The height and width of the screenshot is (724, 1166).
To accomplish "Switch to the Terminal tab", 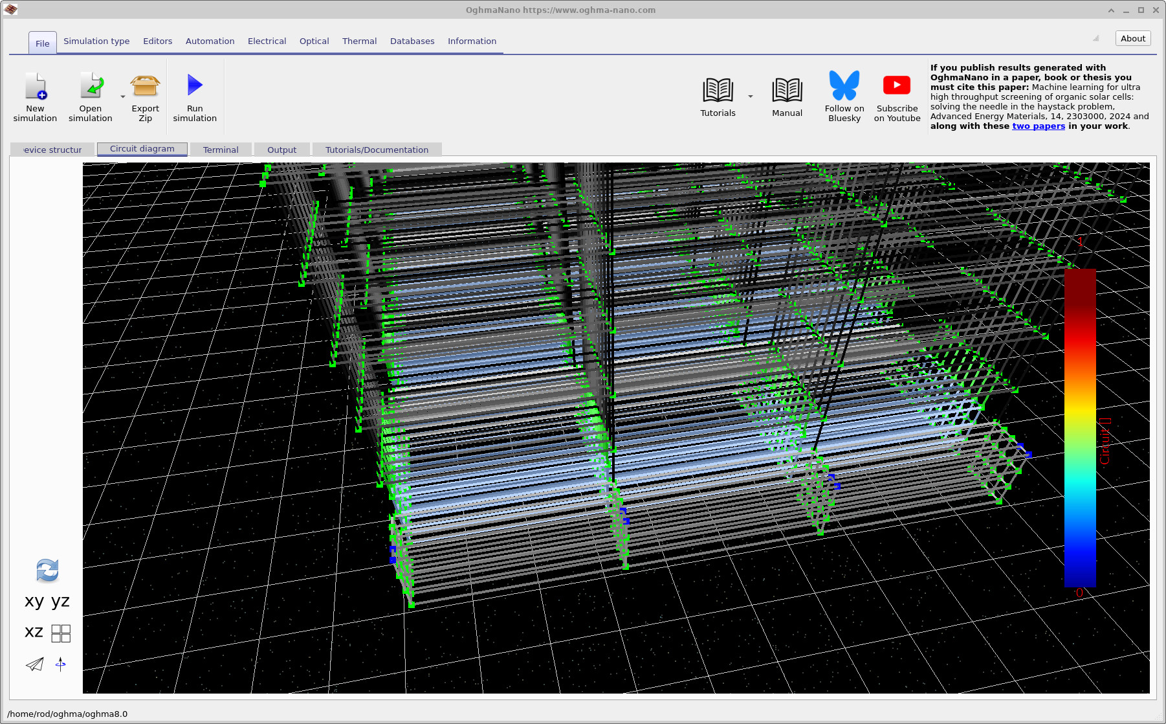I will (221, 150).
